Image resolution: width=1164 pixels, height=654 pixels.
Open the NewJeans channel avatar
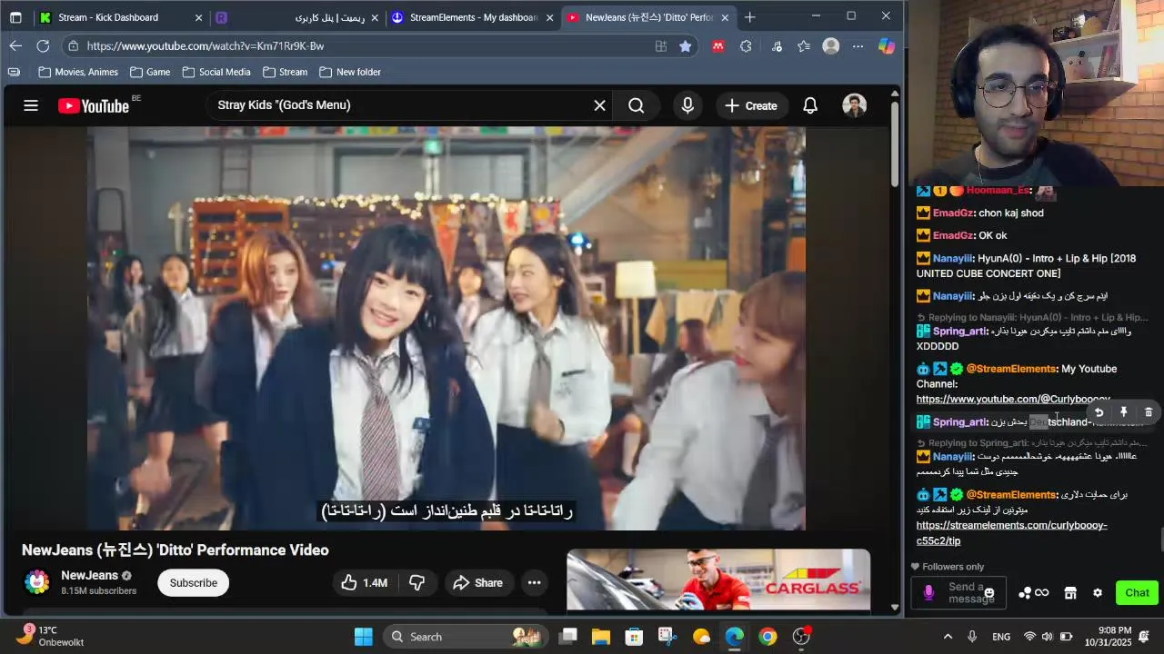pos(37,582)
